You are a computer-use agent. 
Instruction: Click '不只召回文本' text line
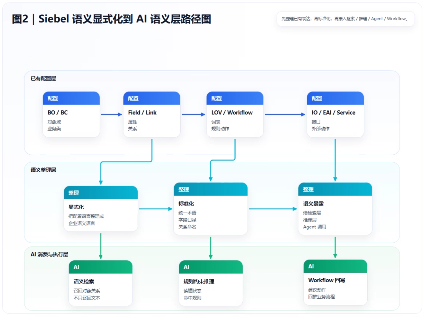pyautogui.click(x=87, y=298)
